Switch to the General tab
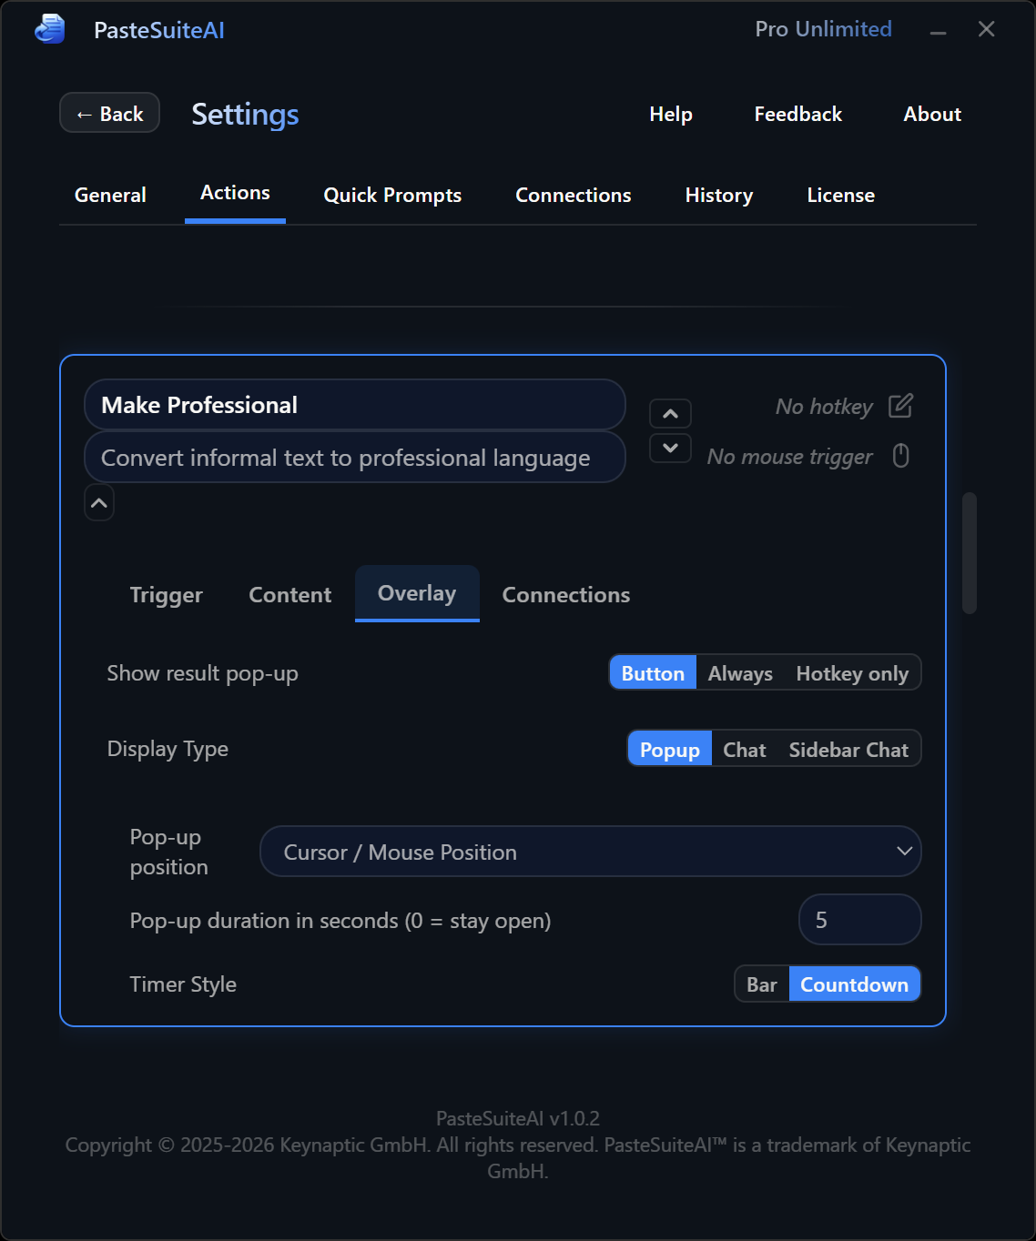 point(110,195)
